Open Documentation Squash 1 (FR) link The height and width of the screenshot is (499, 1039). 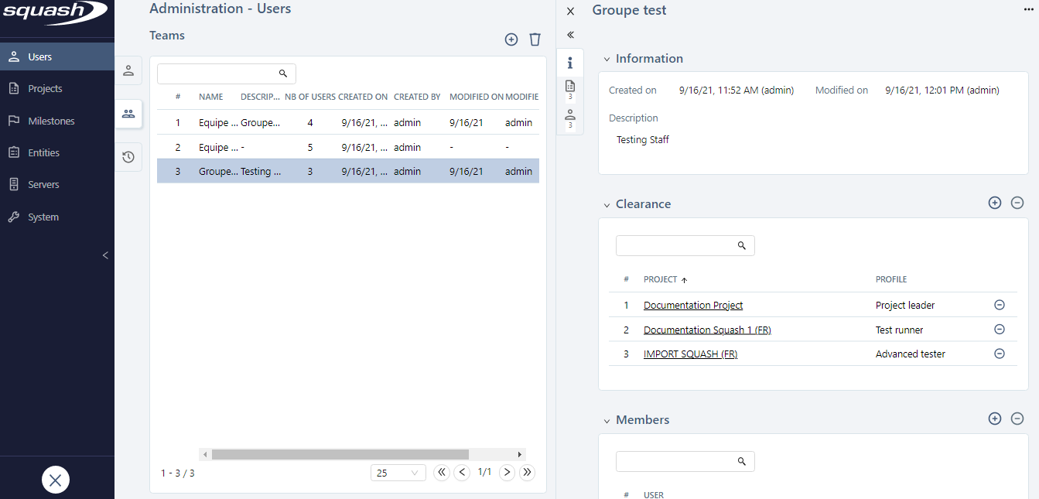coord(707,330)
